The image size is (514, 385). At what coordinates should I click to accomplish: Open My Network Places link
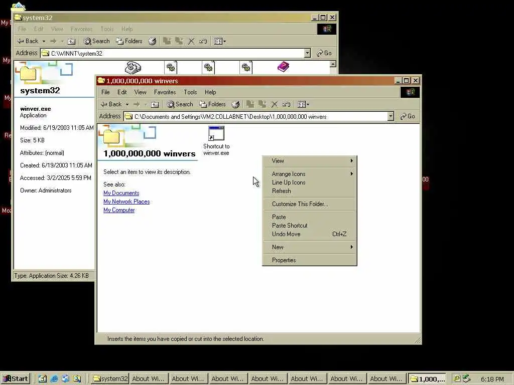[126, 202]
